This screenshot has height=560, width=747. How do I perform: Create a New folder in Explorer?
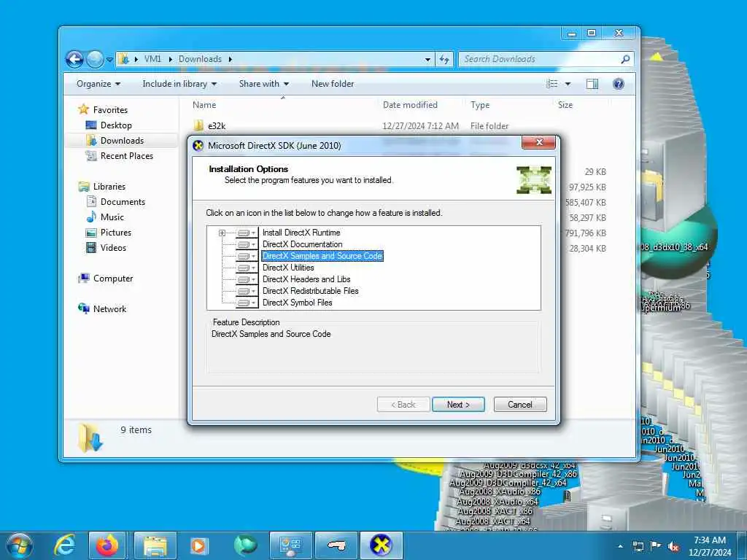[333, 84]
